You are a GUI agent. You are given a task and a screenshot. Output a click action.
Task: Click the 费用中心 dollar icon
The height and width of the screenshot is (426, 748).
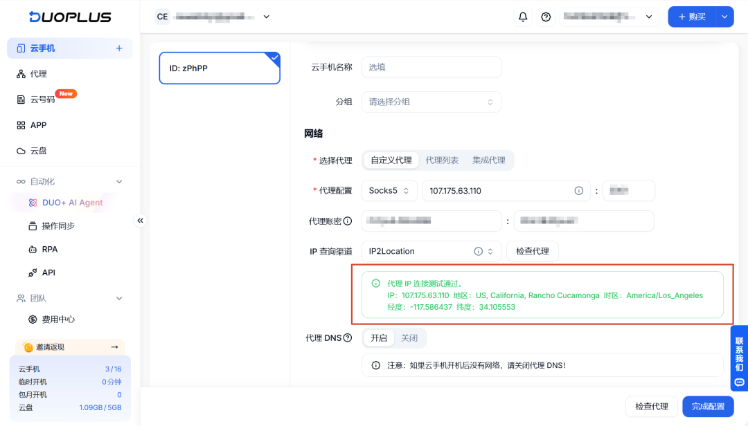point(33,319)
